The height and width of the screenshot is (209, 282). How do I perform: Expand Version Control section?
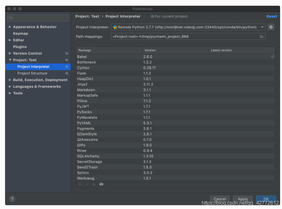10,53
